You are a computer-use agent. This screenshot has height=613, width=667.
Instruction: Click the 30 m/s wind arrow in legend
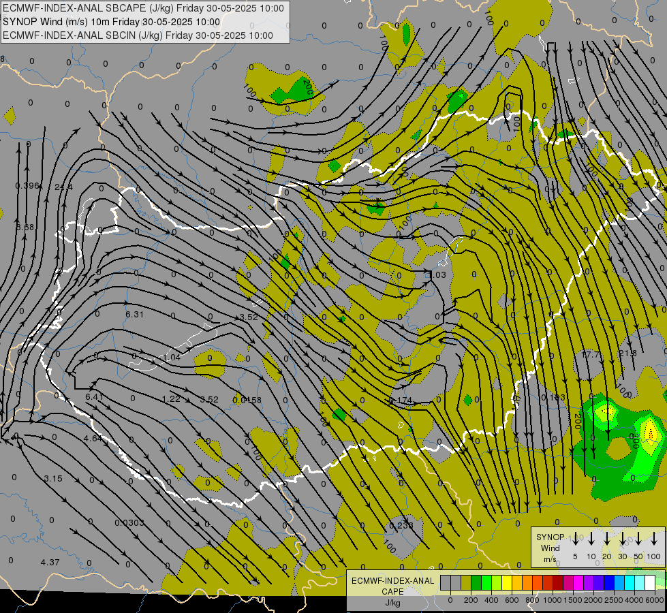[x=623, y=539]
